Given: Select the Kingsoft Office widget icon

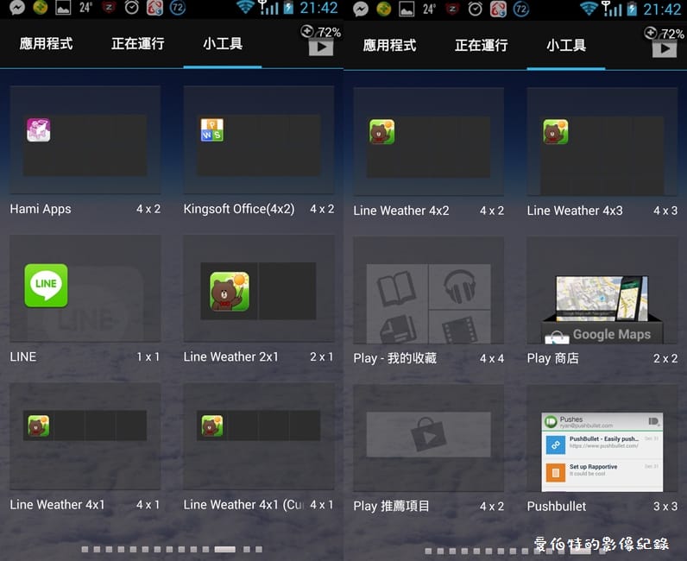Looking at the screenshot, I should (x=212, y=129).
